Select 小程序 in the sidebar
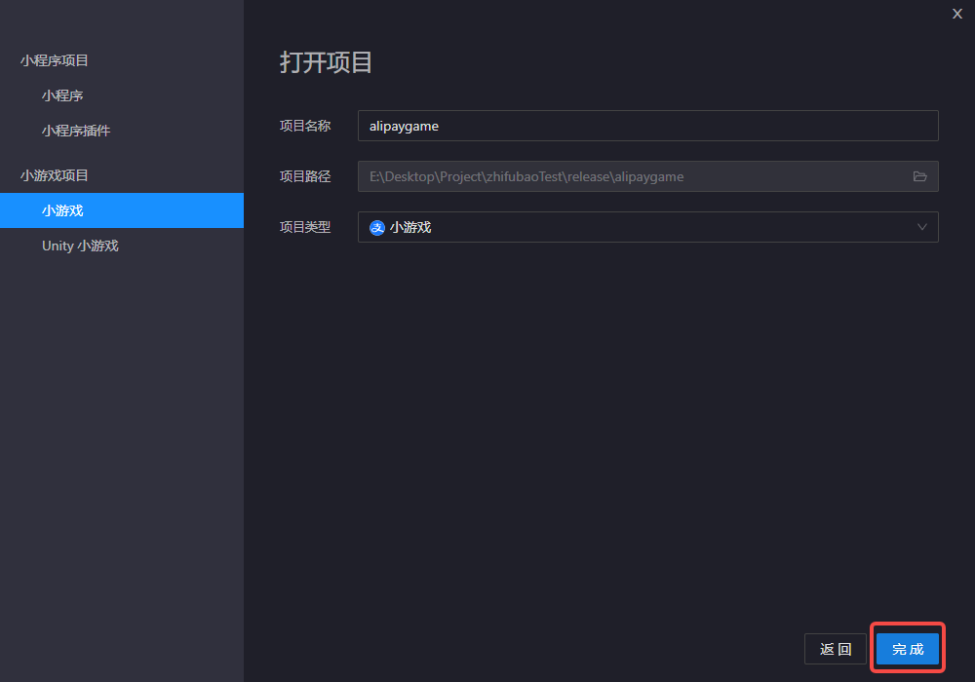 (x=62, y=95)
